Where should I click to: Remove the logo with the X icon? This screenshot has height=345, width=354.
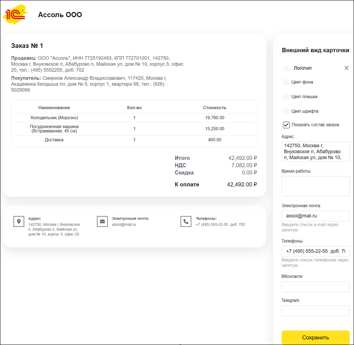click(346, 68)
